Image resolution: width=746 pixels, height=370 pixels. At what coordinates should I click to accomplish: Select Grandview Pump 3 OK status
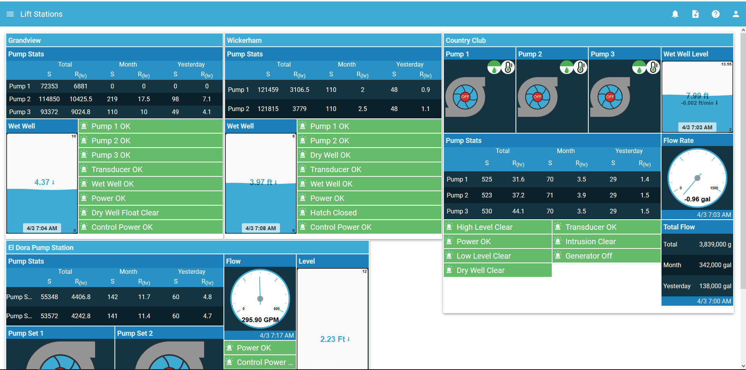point(151,155)
